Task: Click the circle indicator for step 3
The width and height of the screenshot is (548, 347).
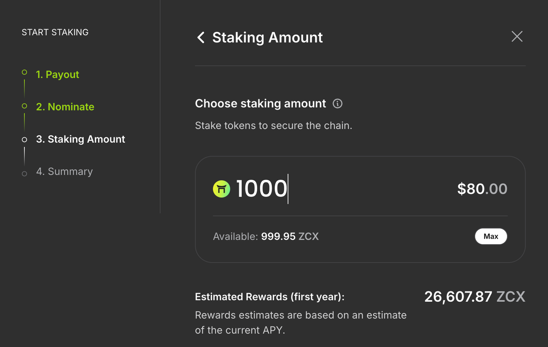Action: [24, 139]
